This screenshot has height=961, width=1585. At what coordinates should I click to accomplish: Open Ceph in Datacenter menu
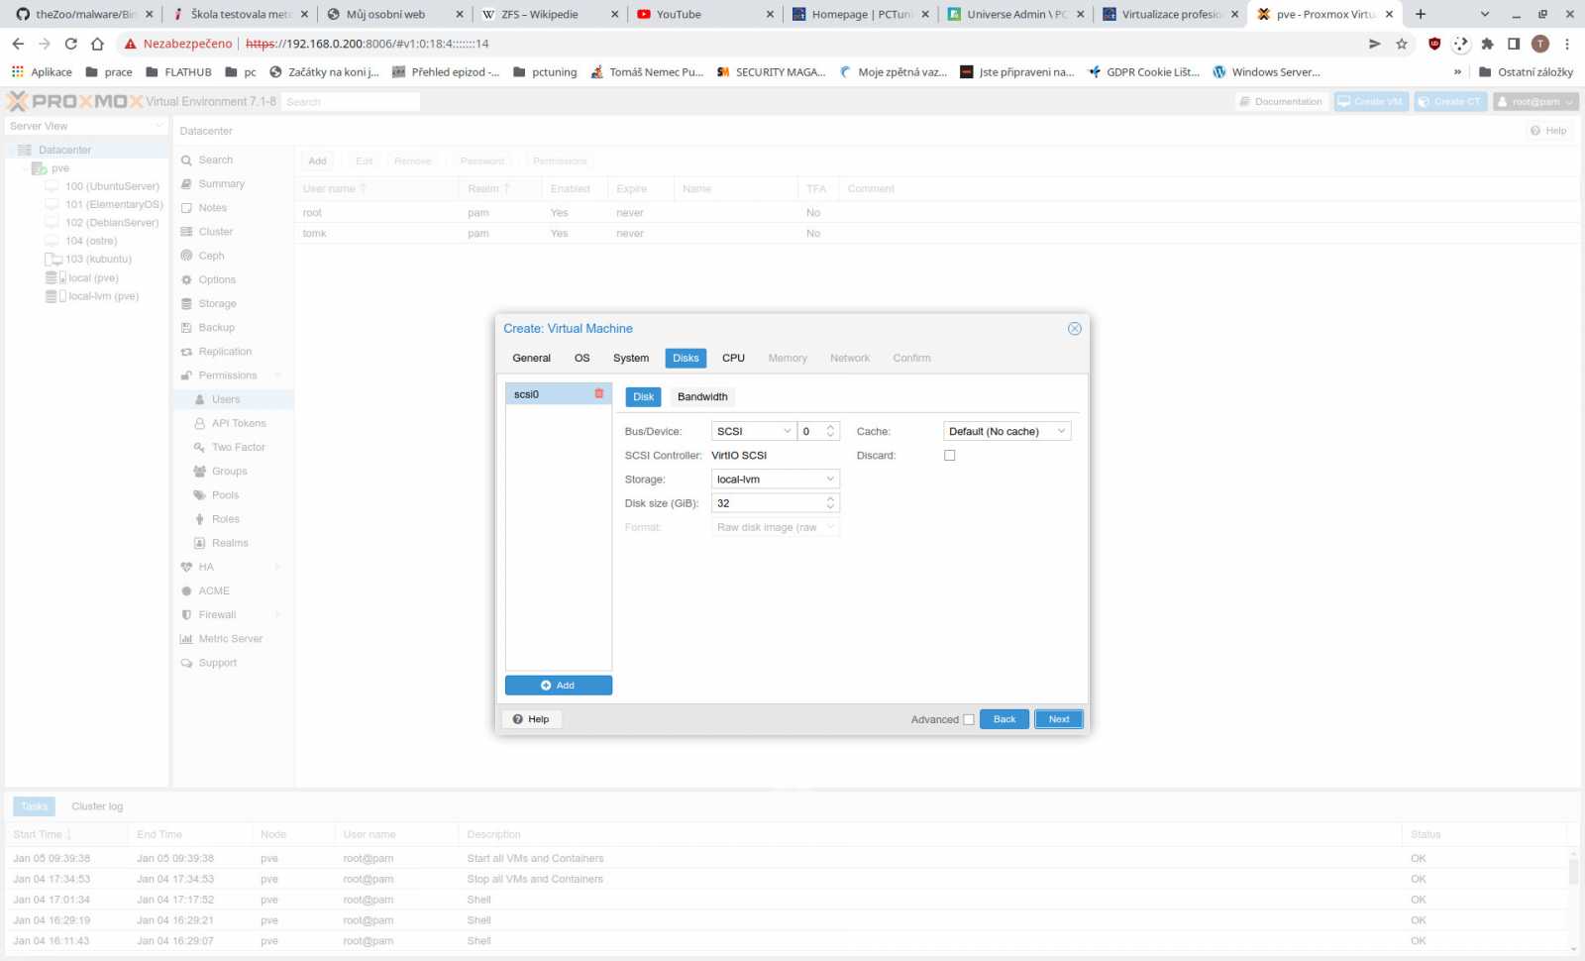coord(211,256)
